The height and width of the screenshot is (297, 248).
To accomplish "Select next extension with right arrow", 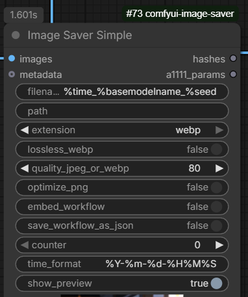I will 219,130.
